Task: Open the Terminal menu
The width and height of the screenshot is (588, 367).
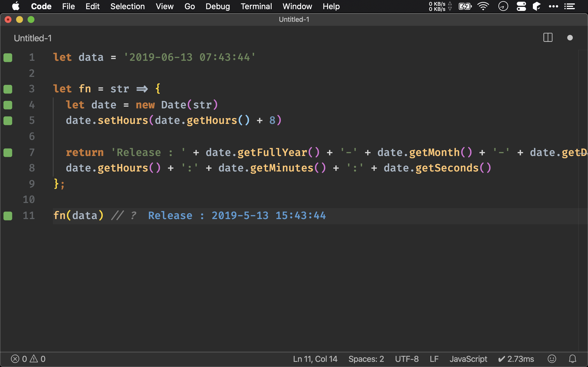Action: click(x=256, y=6)
